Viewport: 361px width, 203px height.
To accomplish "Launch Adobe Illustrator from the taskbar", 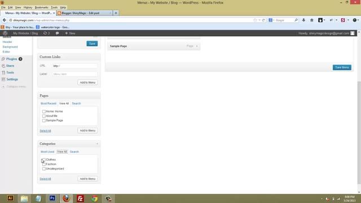I will pos(10,198).
